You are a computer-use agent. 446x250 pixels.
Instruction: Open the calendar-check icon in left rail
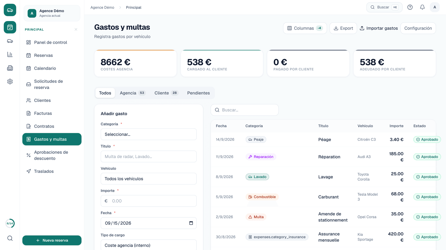click(10, 27)
